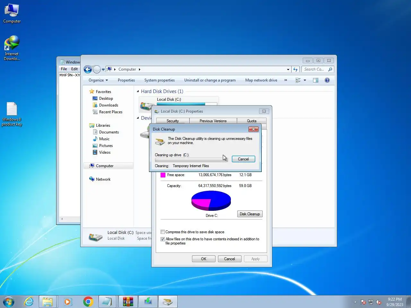
Task: Open the Organize dropdown menu
Action: coord(98,80)
